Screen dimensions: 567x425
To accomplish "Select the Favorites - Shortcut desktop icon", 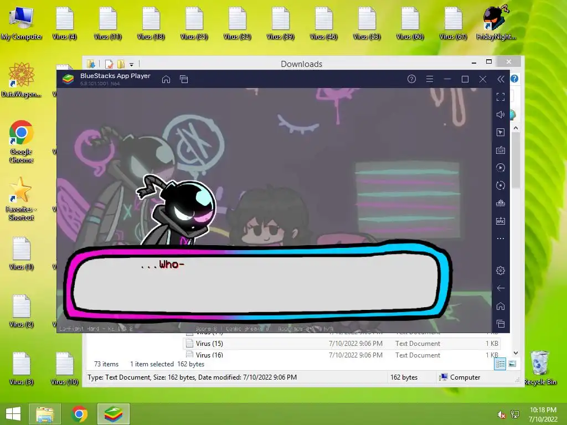I will 21,199.
